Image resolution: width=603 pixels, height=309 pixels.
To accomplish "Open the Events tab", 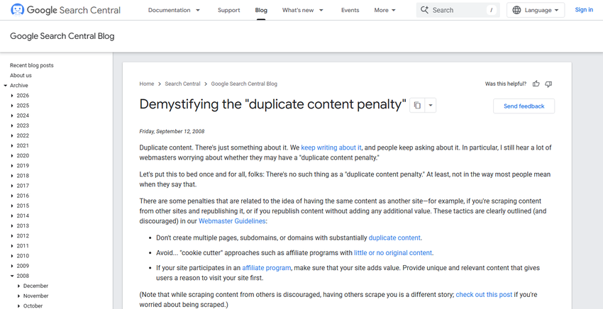I will (350, 10).
